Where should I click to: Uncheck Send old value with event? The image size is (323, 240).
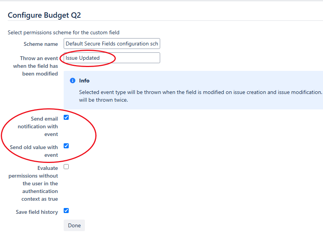pyautogui.click(x=66, y=146)
